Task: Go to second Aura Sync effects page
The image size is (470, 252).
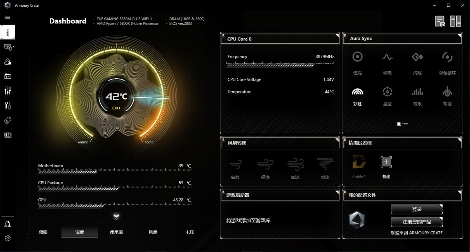Action: 406,124
